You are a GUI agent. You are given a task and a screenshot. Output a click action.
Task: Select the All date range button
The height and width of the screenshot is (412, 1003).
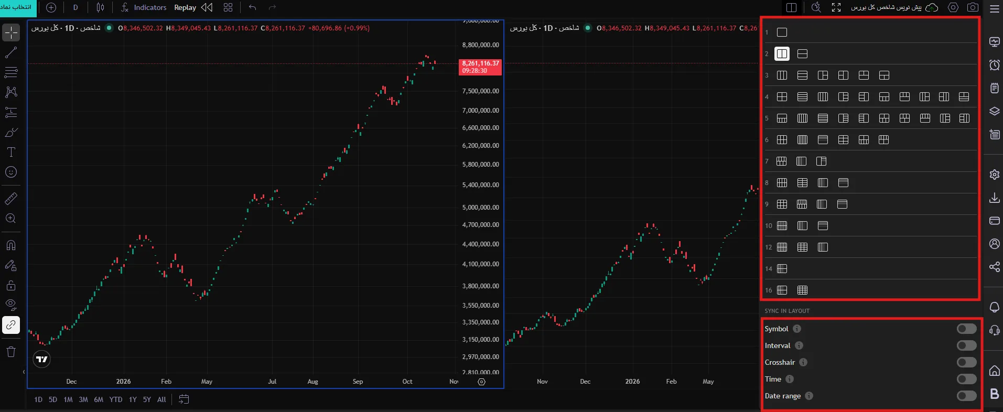pyautogui.click(x=161, y=399)
